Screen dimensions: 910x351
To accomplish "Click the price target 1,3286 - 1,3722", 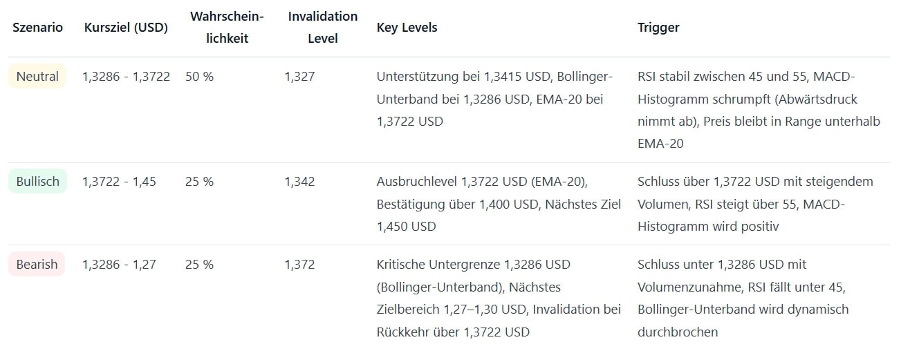I will pyautogui.click(x=126, y=77).
